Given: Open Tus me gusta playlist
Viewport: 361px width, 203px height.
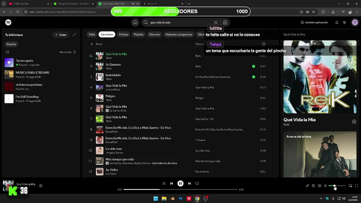Looking at the screenshot, I should pyautogui.click(x=41, y=63).
